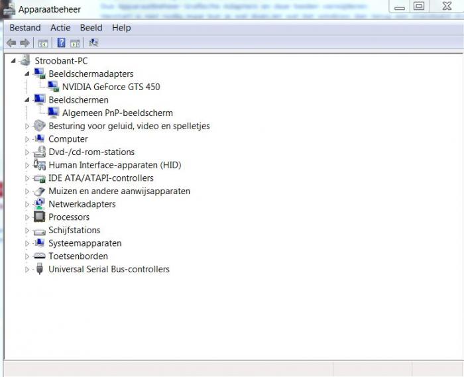Expand the Processors category
The width and height of the screenshot is (464, 377).
[27, 217]
